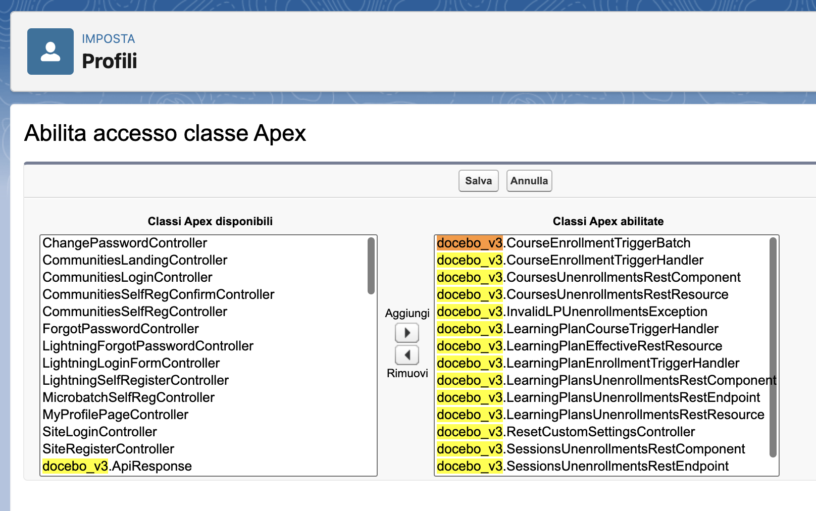Click the Aggiungi right arrow button

coord(407,333)
